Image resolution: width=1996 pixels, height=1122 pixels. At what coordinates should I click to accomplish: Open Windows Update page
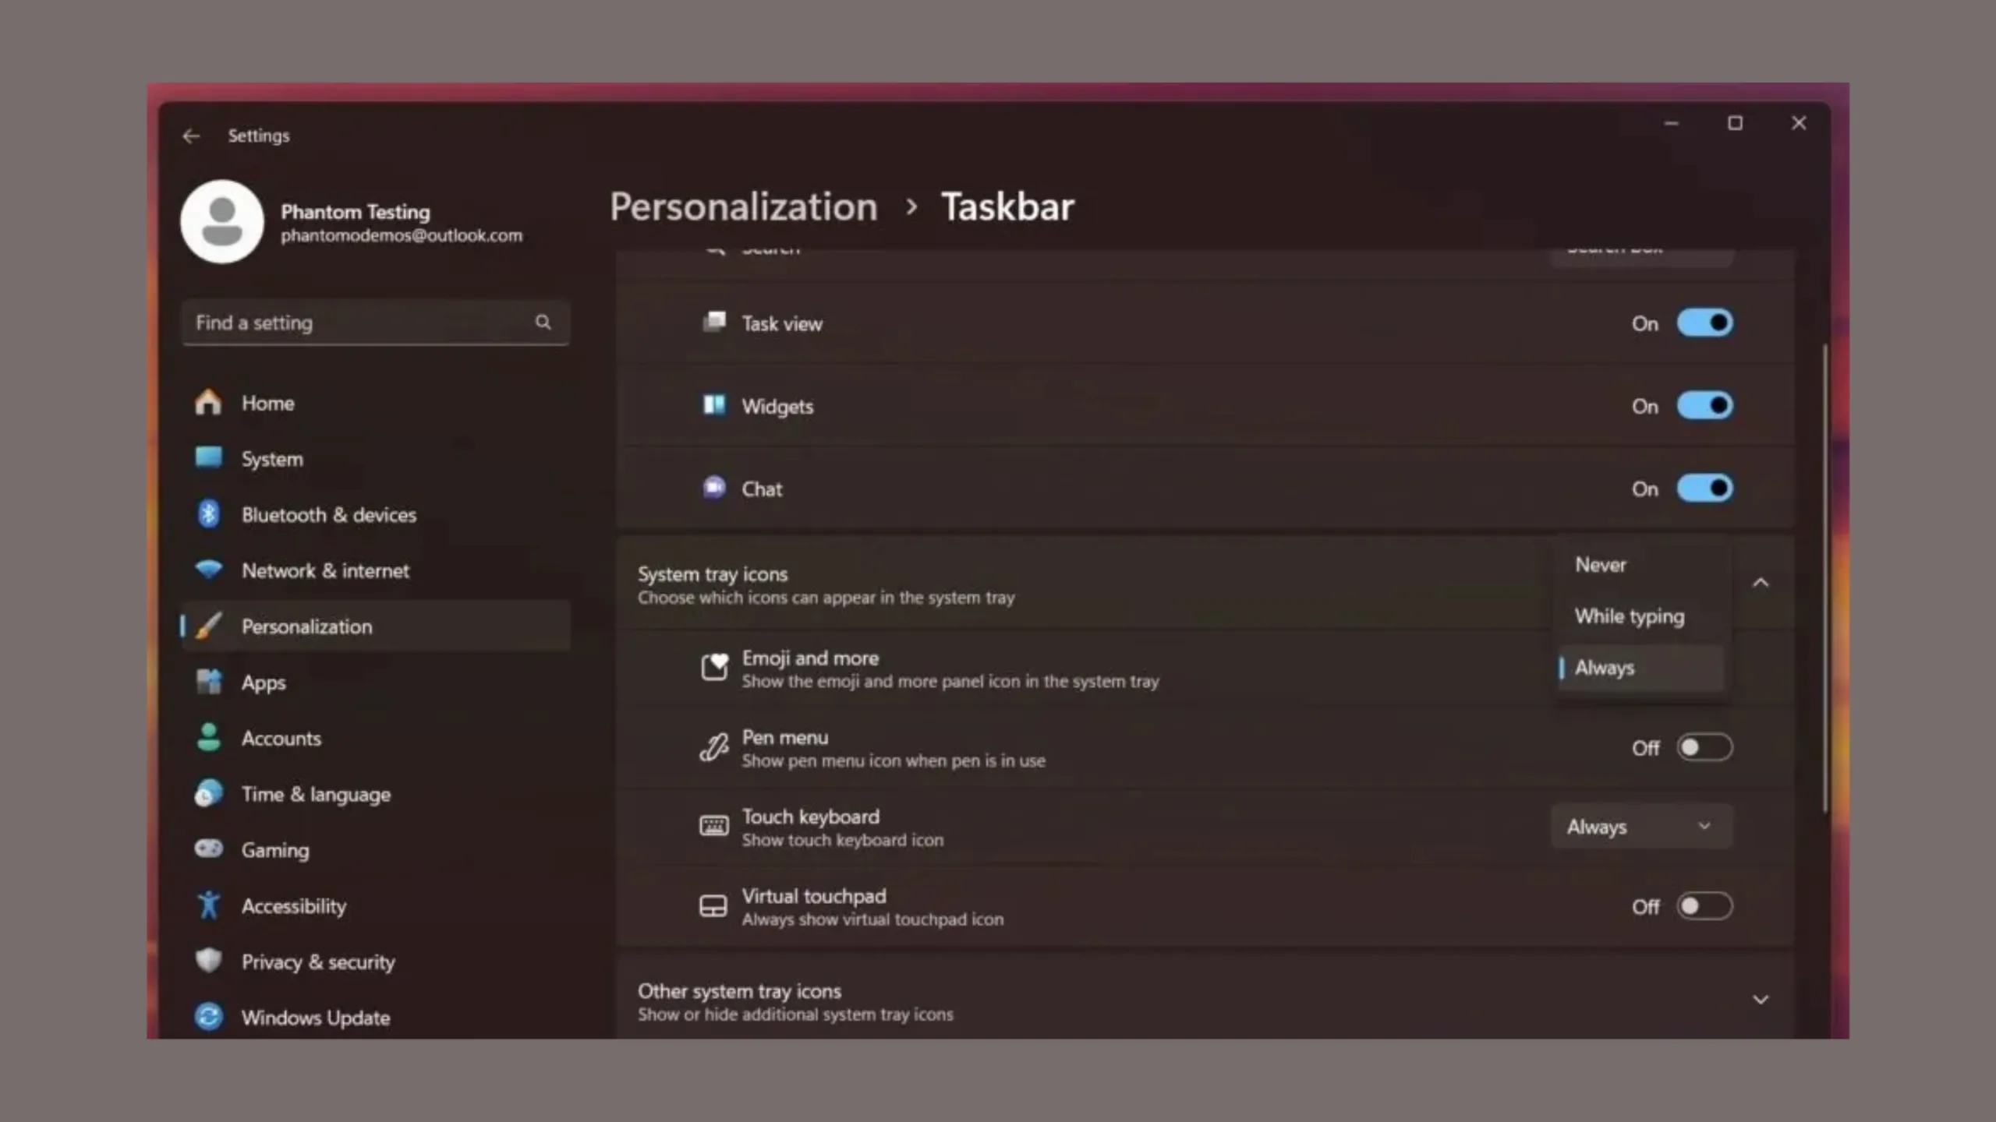pyautogui.click(x=376, y=1017)
